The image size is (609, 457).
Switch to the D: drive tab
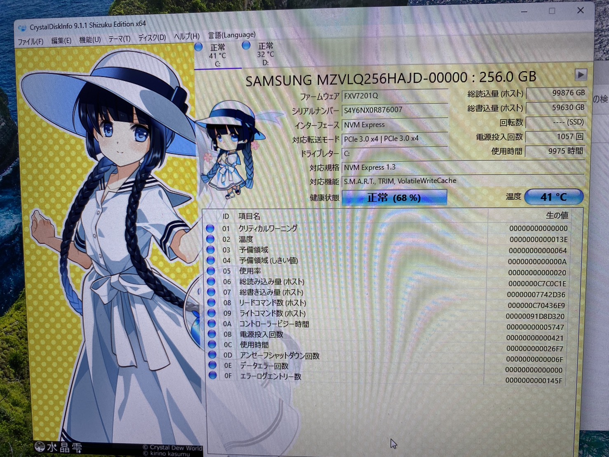pos(265,54)
